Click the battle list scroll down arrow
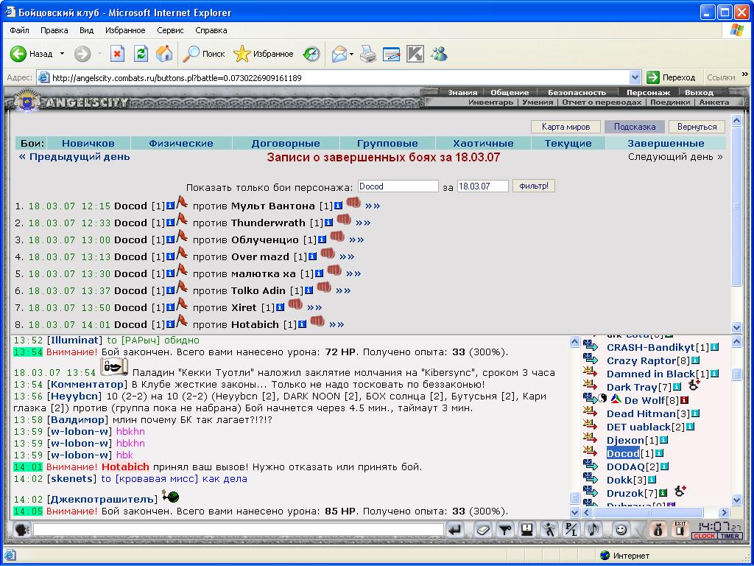 click(x=736, y=327)
